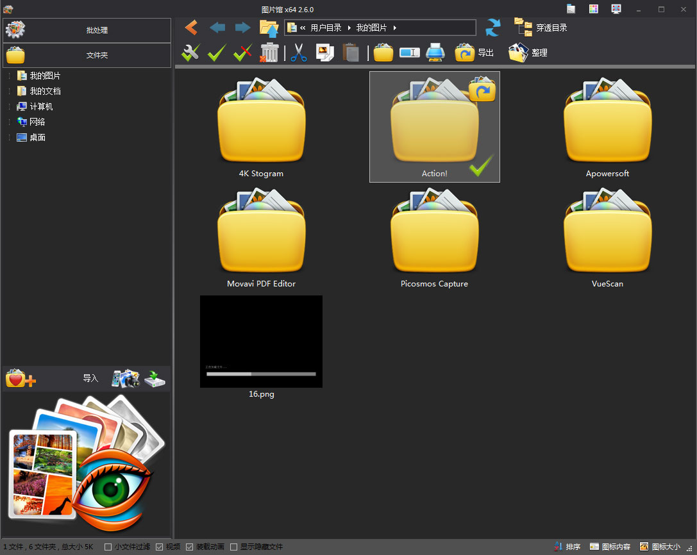Click the trash can delete icon
This screenshot has width=697, height=555.
(x=269, y=53)
